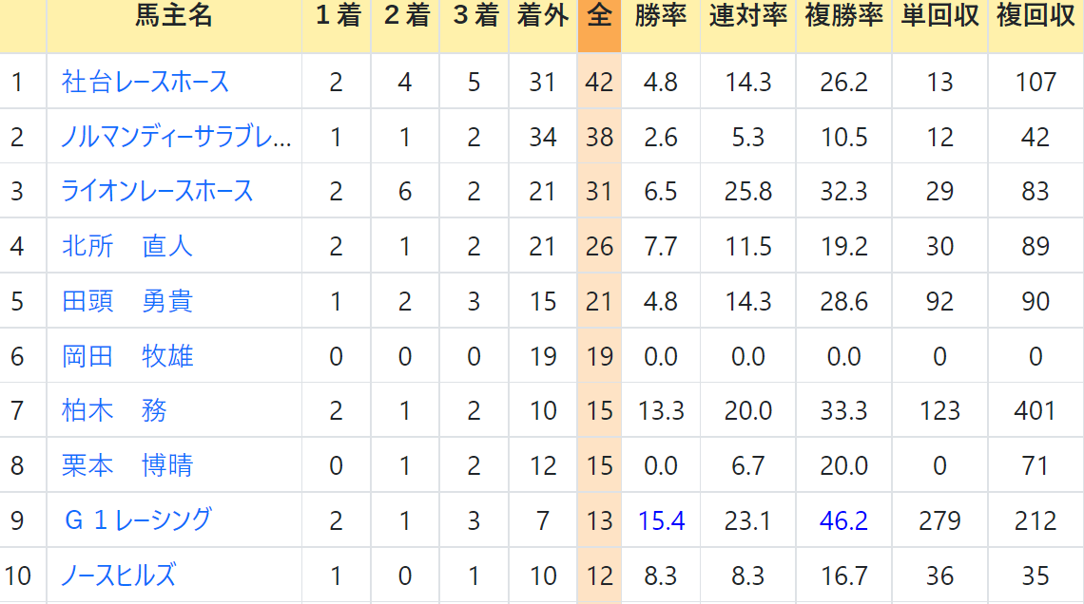Open the 栗本 博晴 owner page
This screenshot has height=604, width=1084.
[127, 465]
